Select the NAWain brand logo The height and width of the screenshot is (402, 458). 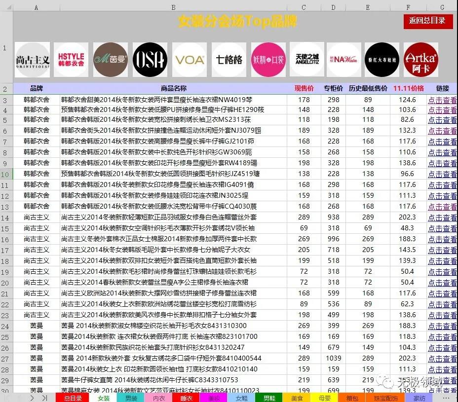click(345, 60)
